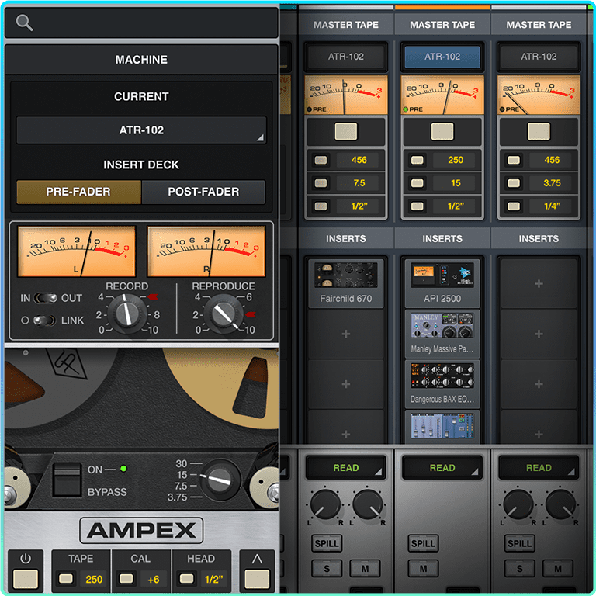The height and width of the screenshot is (596, 596).
Task: Open the Manley Massive Passive plugin
Action: click(x=442, y=334)
